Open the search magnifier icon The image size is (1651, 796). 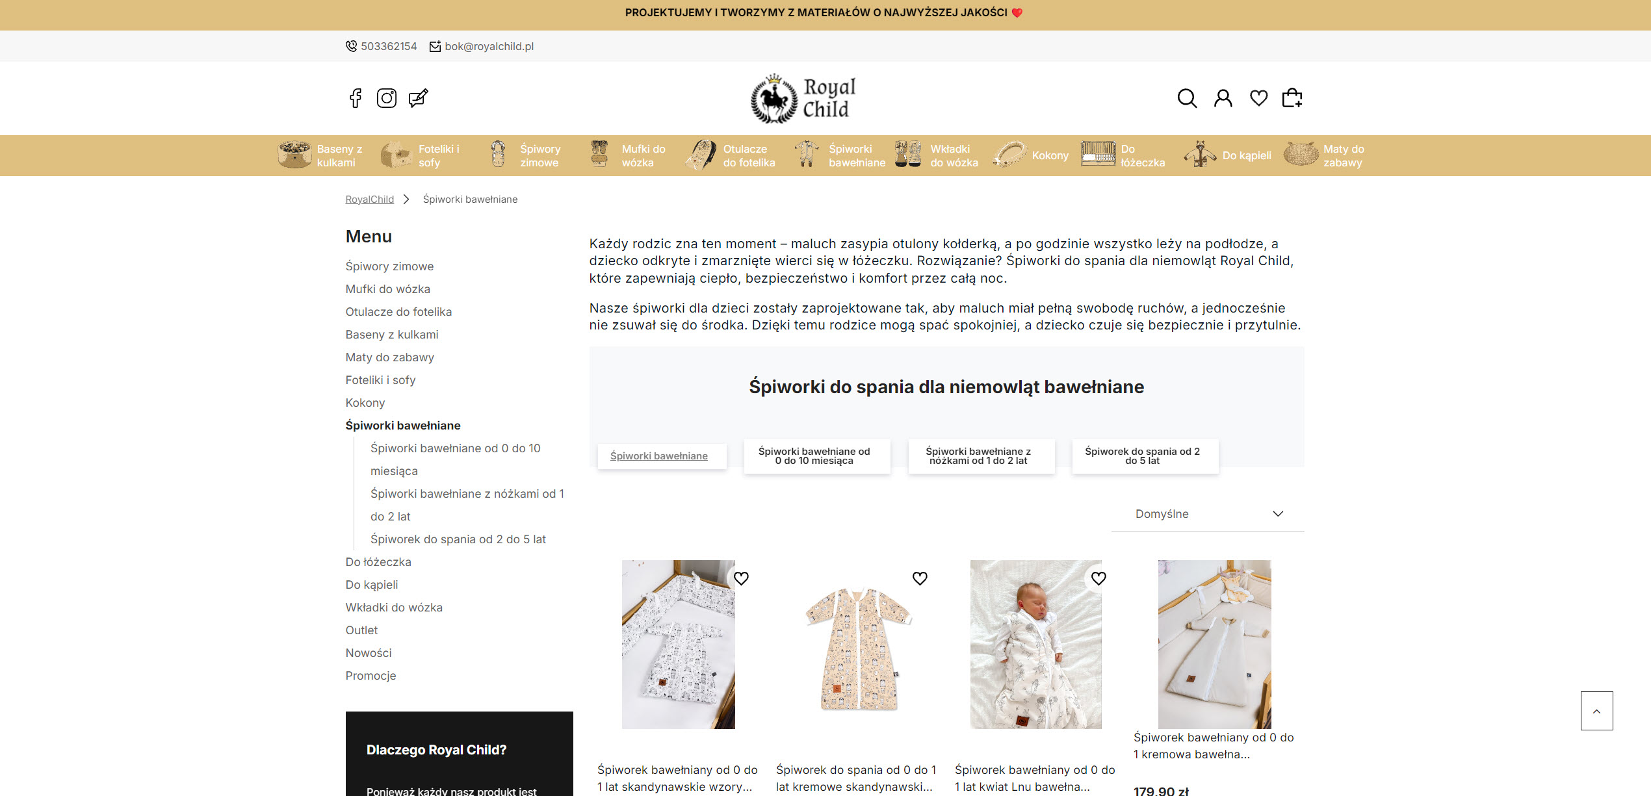tap(1187, 98)
